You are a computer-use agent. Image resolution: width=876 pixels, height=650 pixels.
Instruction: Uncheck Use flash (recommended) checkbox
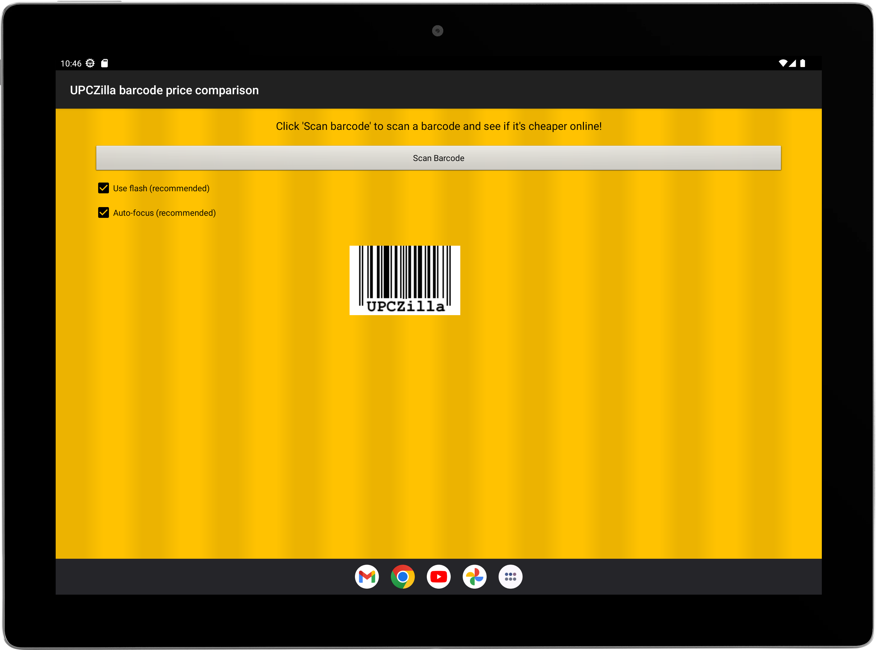point(104,188)
